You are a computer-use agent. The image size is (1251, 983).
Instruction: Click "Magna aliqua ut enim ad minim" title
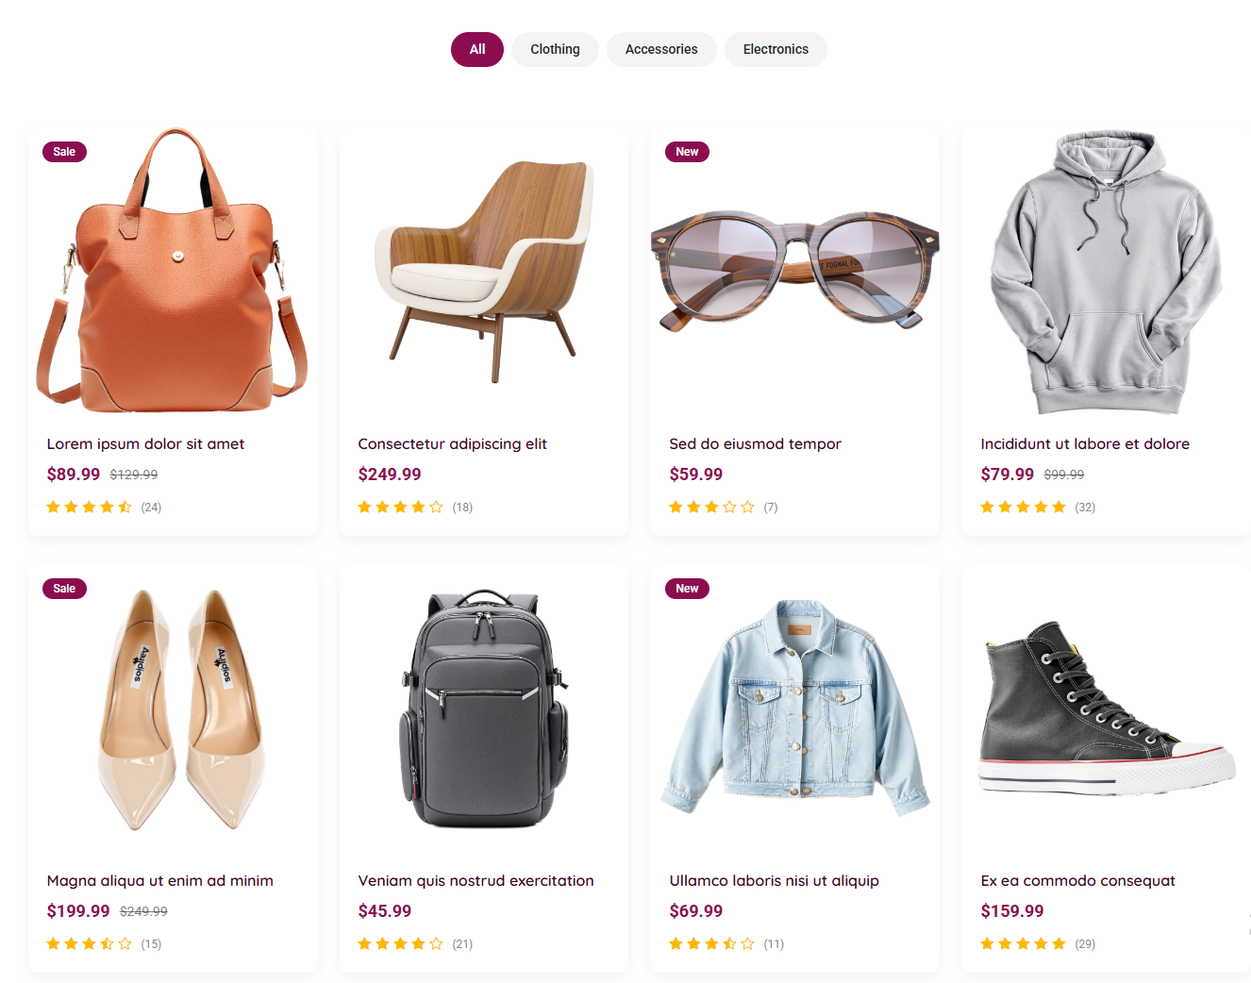(160, 881)
